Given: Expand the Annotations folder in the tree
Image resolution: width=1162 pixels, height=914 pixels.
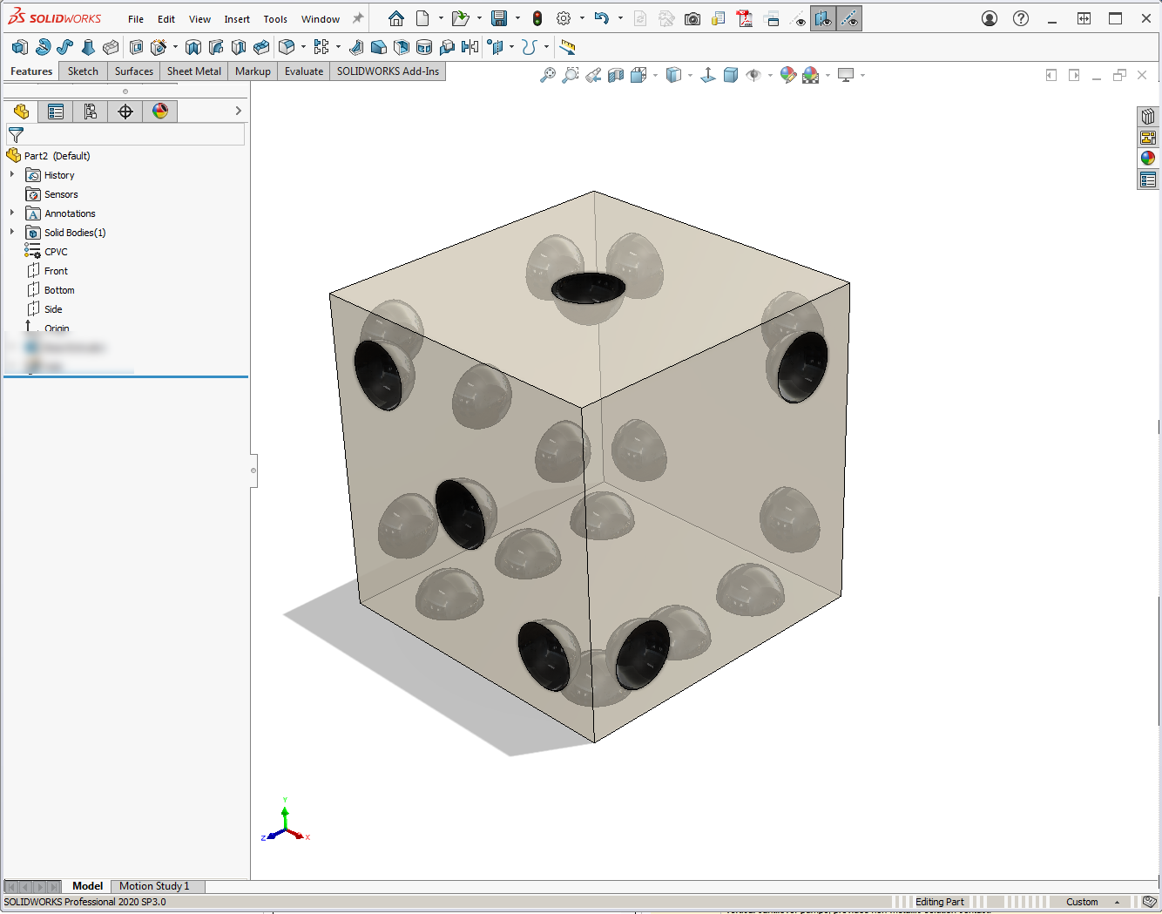Looking at the screenshot, I should tap(12, 213).
